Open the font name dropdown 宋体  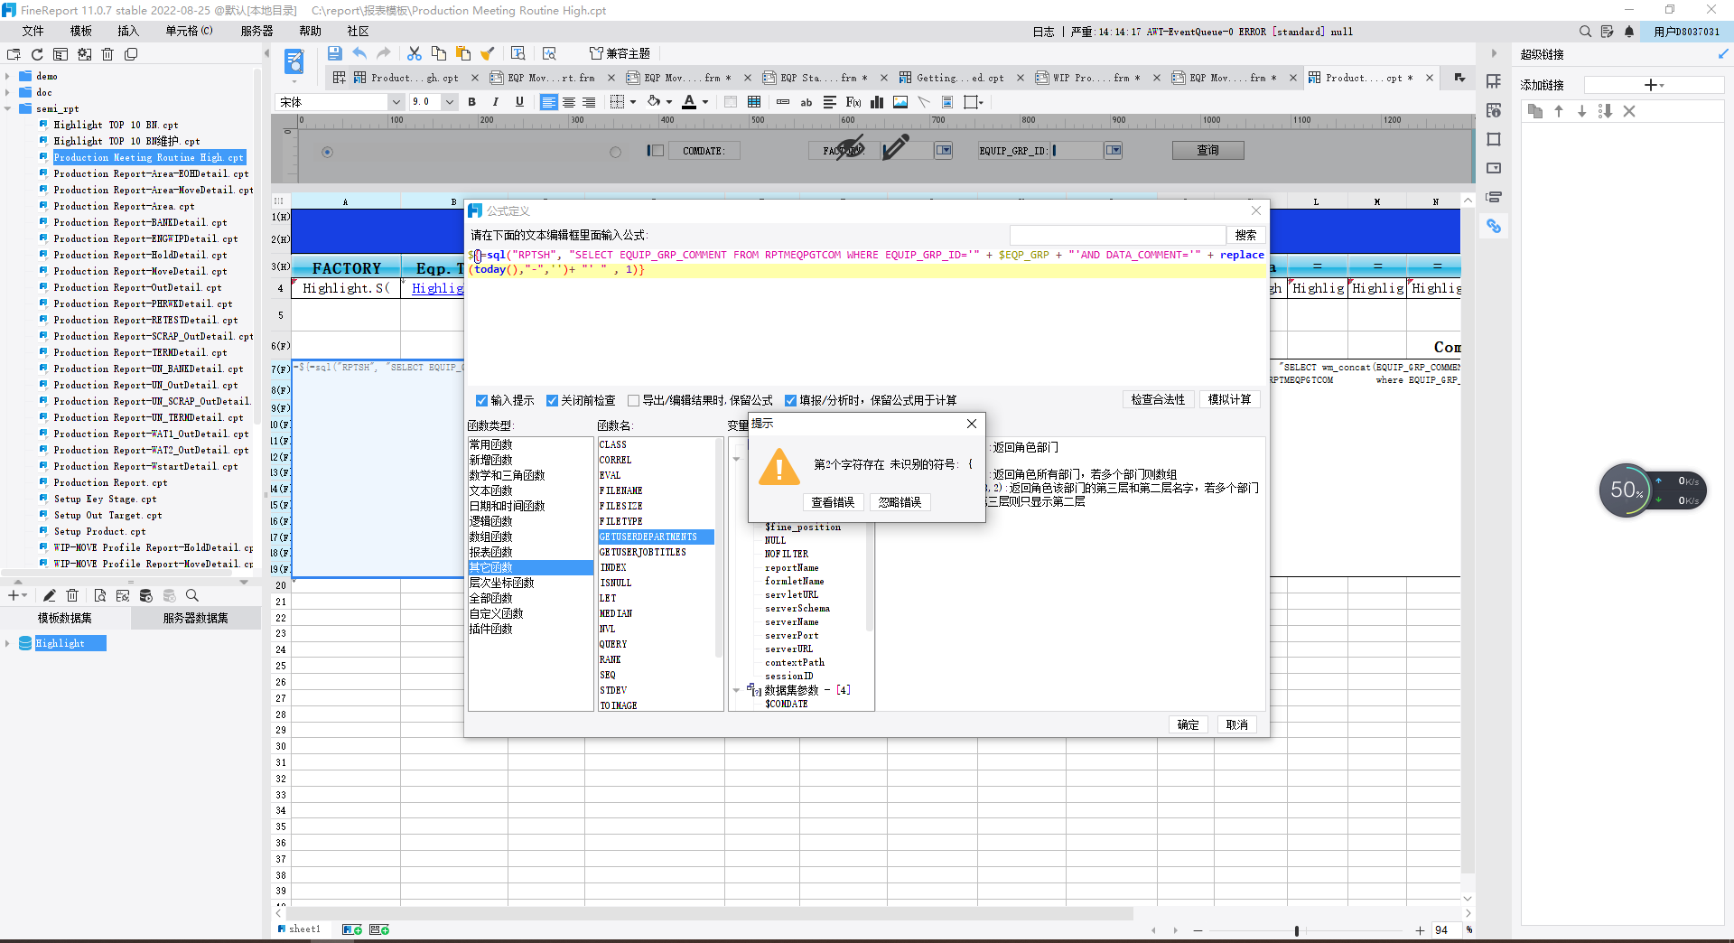tap(396, 102)
